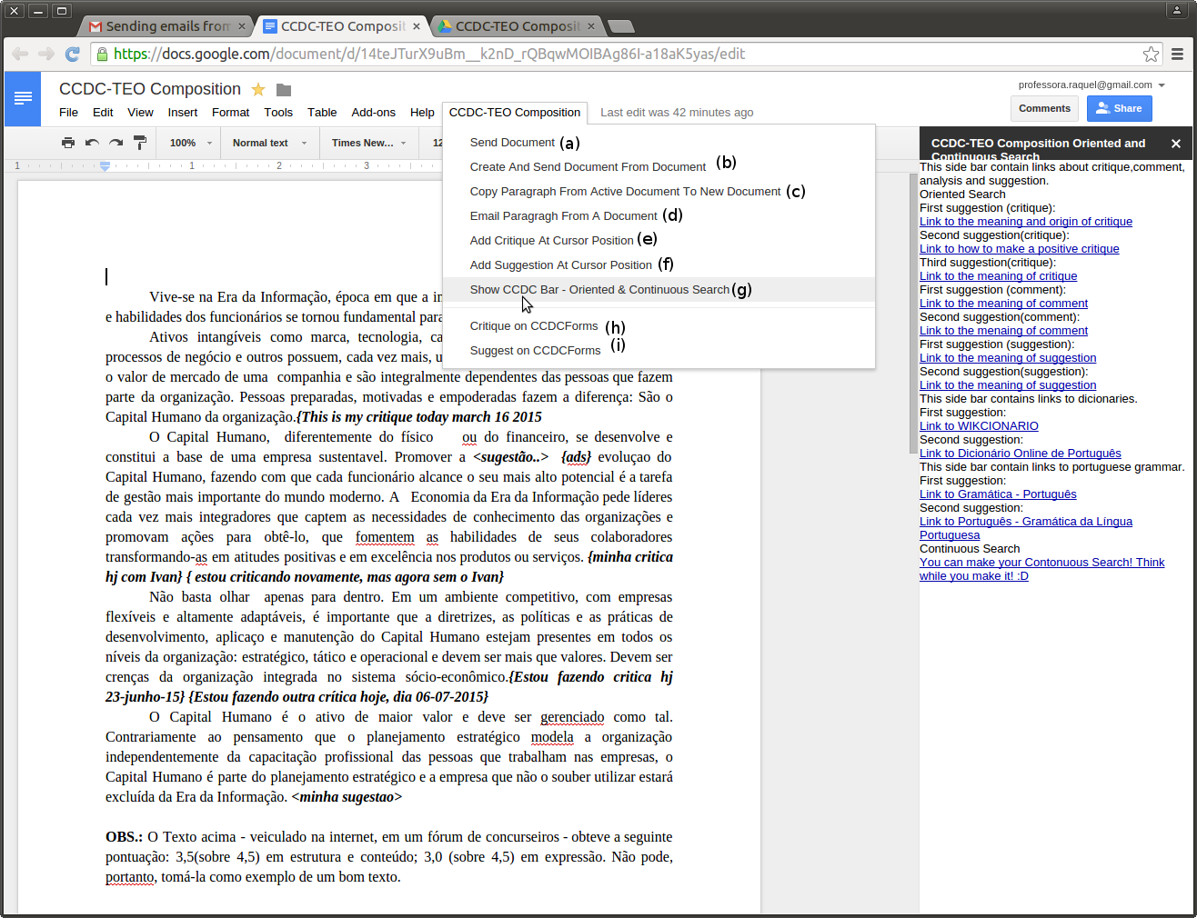The width and height of the screenshot is (1197, 918).
Task: Open the Times New Roman font dropdown
Action: tap(367, 143)
